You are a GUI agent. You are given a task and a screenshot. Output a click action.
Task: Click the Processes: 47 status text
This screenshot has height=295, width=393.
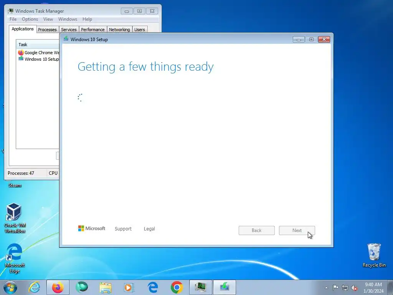(21, 173)
